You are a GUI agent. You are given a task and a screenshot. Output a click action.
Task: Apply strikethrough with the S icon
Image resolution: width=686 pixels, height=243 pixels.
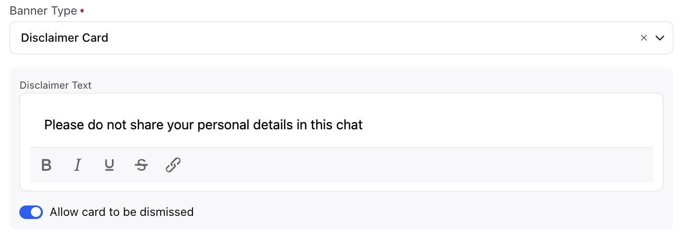pos(141,165)
